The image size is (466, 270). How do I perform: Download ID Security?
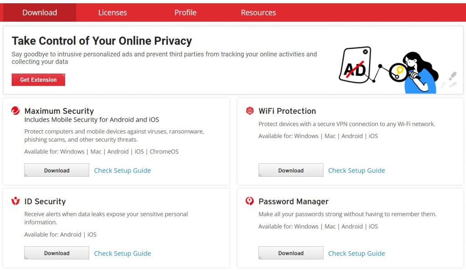pos(56,253)
